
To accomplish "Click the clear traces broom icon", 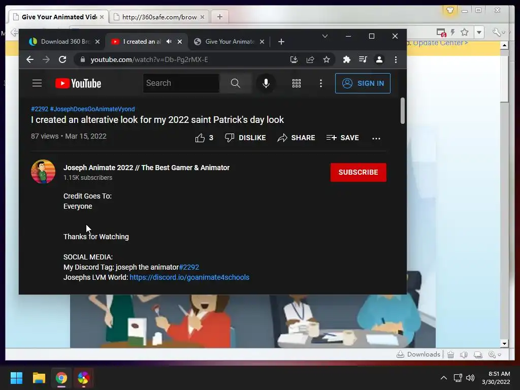I will point(450,354).
